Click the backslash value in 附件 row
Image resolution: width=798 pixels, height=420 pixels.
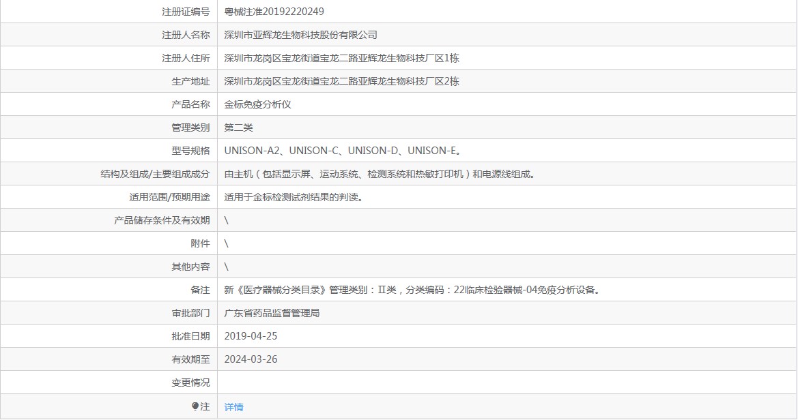[x=227, y=243]
